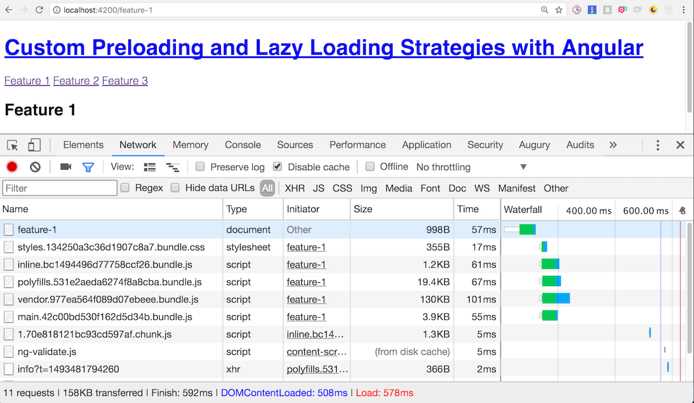Navigate to Feature 2 link
The image size is (694, 403).
(x=76, y=81)
